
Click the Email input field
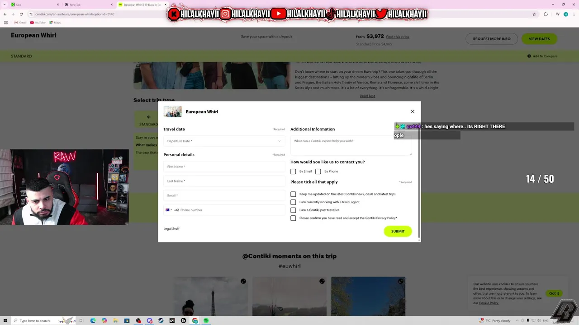point(224,195)
